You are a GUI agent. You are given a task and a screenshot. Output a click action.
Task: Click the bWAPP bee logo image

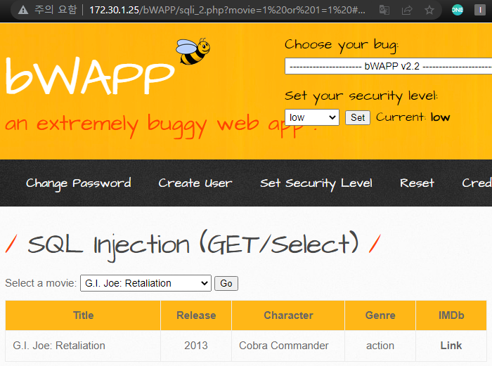(193, 51)
